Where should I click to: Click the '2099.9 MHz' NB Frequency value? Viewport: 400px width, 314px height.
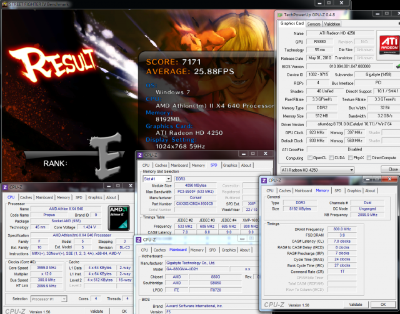367,215
